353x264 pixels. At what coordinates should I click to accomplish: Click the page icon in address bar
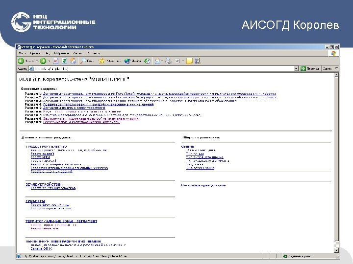click(31, 69)
